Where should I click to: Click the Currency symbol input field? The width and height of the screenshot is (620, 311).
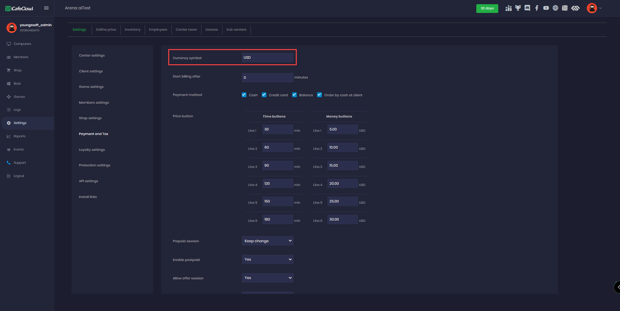[267, 58]
